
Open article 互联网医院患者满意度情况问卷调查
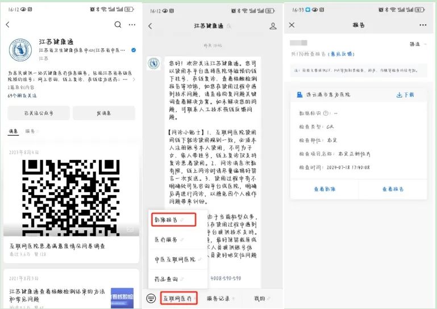click(57, 246)
